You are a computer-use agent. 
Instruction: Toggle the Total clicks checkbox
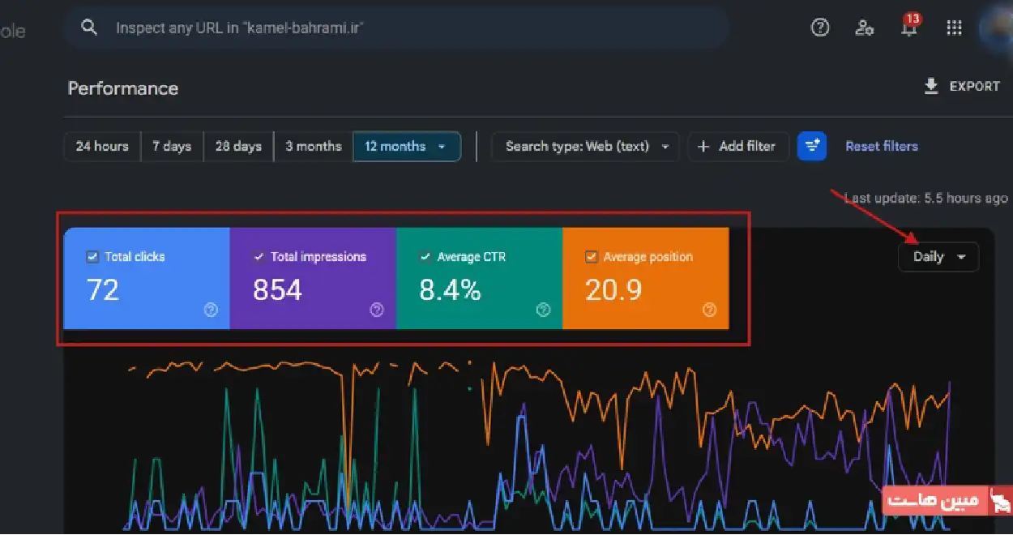pyautogui.click(x=92, y=257)
